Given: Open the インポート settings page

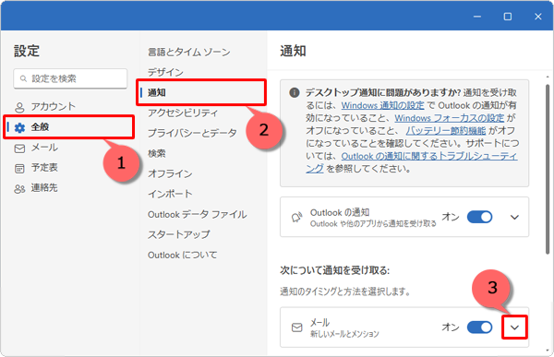Looking at the screenshot, I should (x=170, y=194).
